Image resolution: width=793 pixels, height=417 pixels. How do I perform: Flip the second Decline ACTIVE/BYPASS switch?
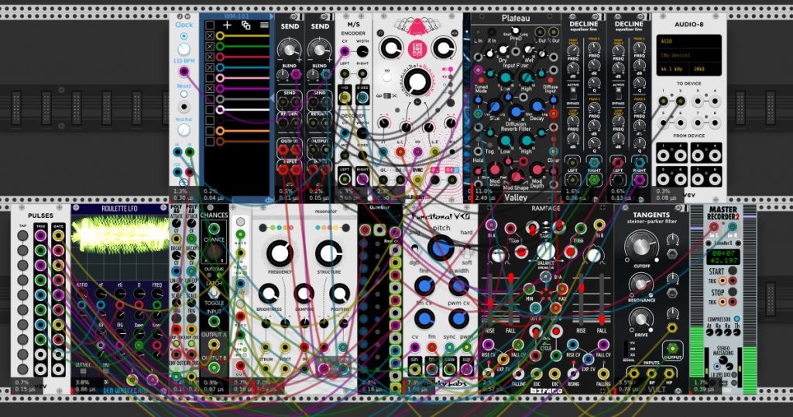tap(618, 95)
